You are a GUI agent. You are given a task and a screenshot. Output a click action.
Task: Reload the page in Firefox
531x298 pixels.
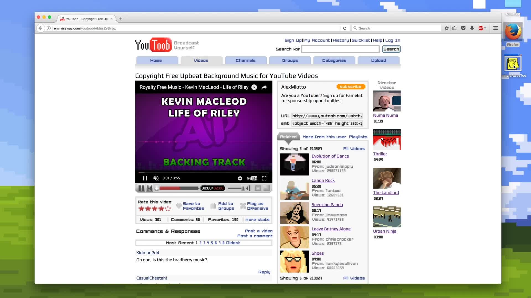(345, 28)
